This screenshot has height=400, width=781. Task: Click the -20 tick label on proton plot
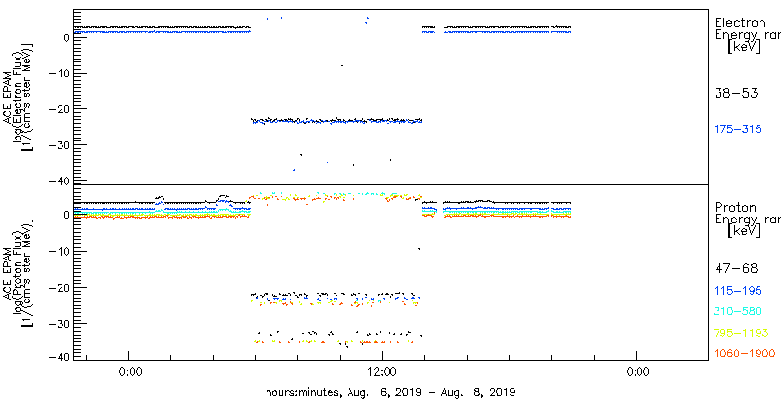(61, 288)
